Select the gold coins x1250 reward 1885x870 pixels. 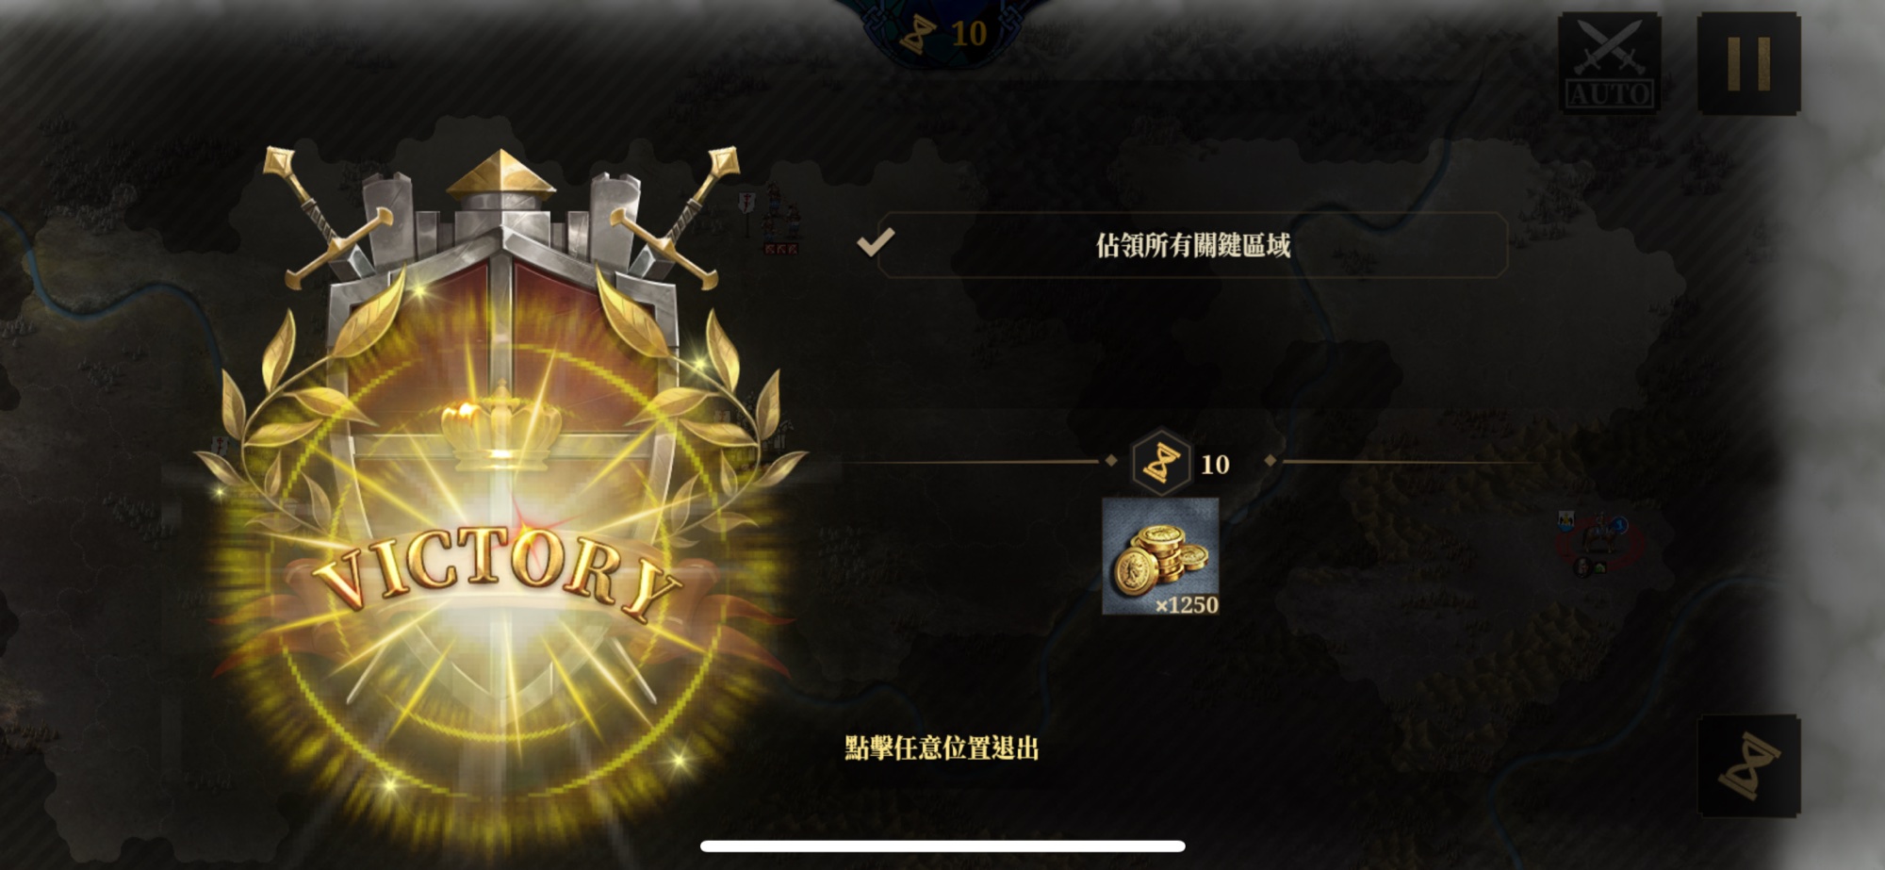point(1160,557)
